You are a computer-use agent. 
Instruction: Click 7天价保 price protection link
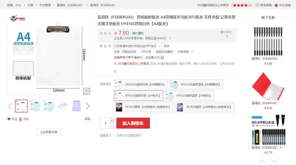(x=146, y=52)
